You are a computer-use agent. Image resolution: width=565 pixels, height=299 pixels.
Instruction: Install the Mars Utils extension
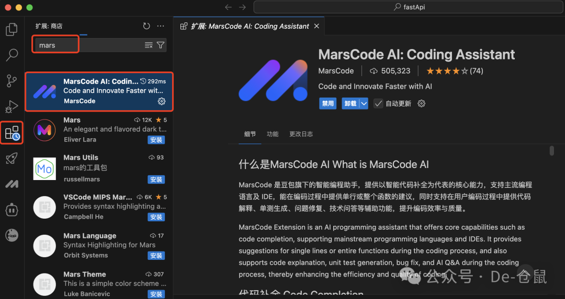[x=156, y=180]
